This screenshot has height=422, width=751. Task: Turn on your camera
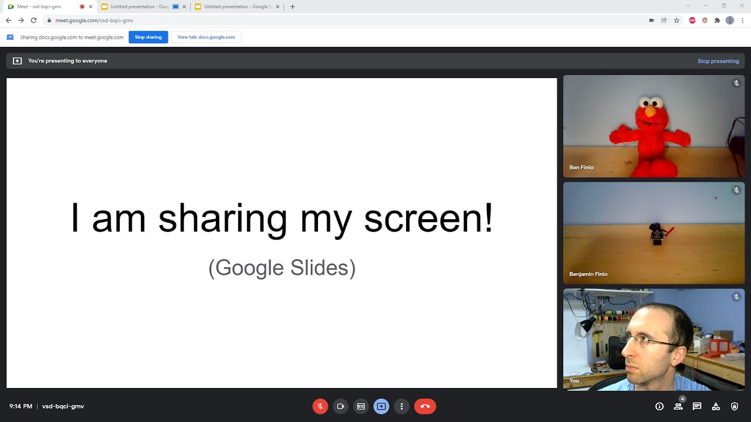click(x=340, y=406)
